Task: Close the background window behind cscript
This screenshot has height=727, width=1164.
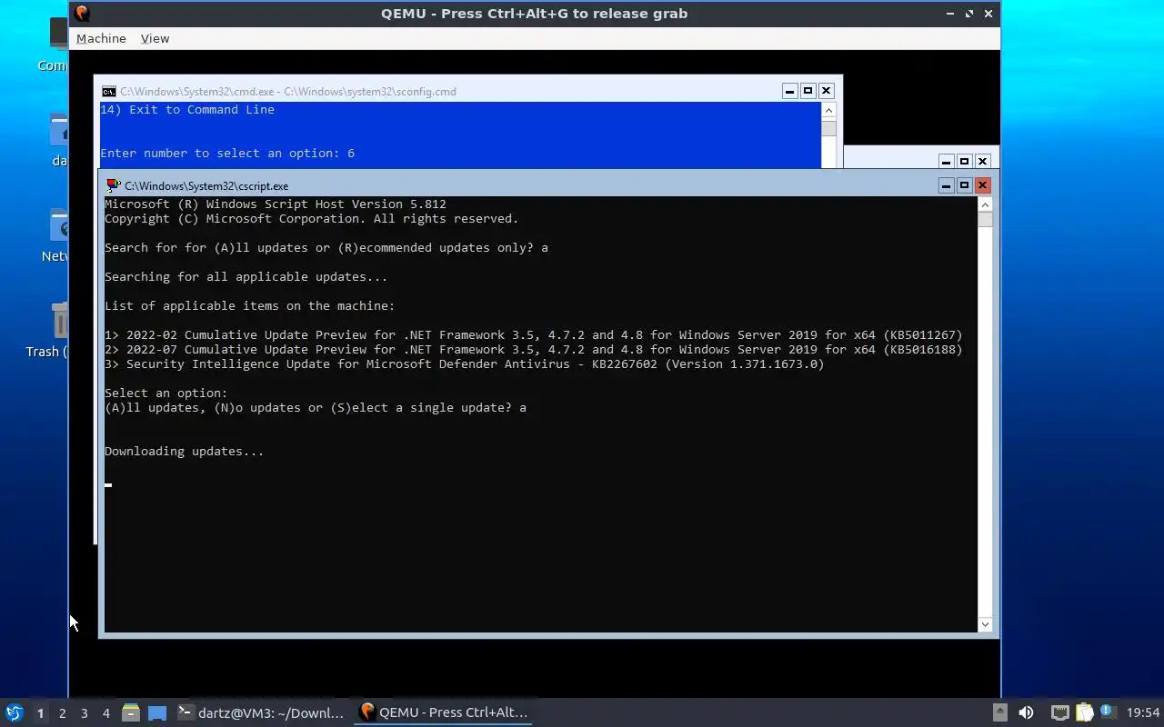Action: [x=982, y=161]
